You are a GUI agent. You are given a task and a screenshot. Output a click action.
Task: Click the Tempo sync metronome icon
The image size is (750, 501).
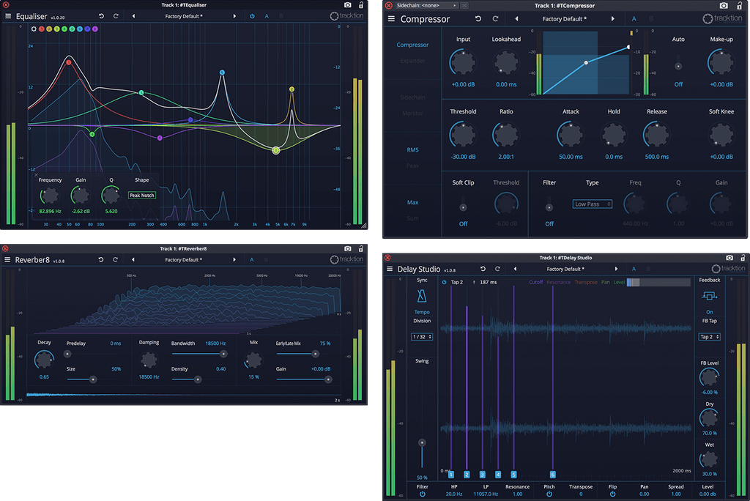(x=421, y=296)
